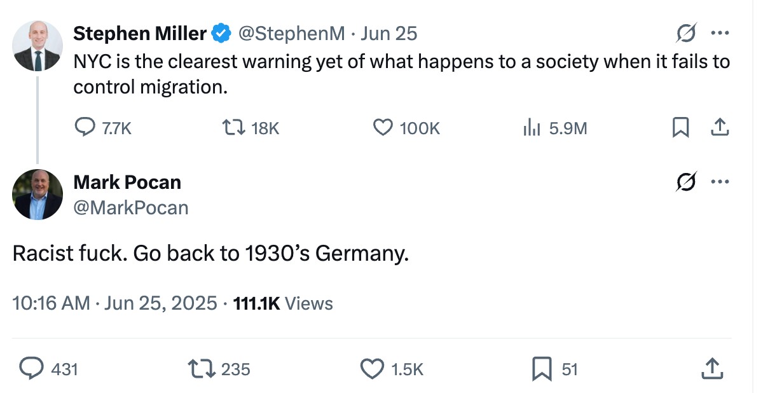Open the @MarkPocan handle link

coord(131,207)
